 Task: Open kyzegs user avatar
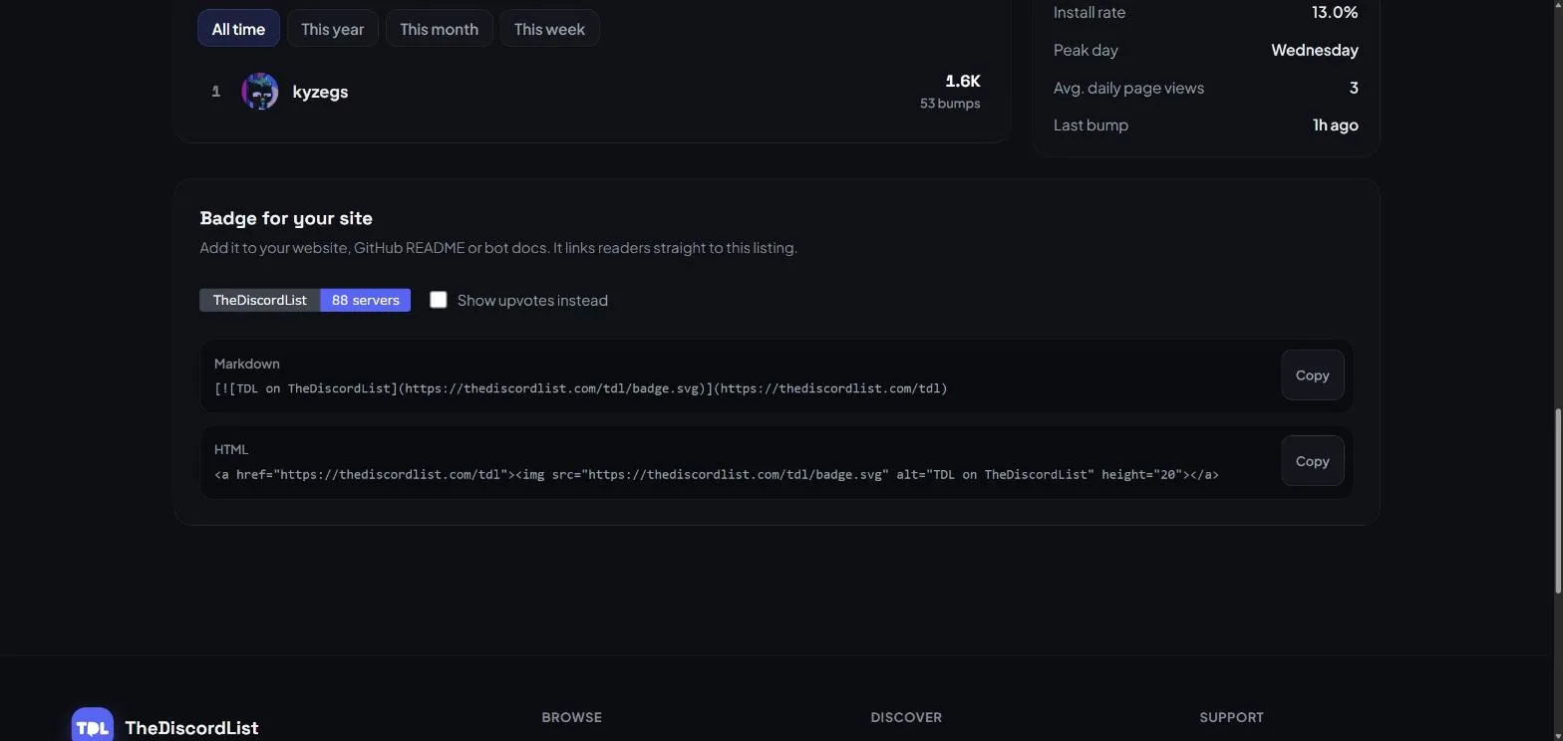[x=259, y=92]
